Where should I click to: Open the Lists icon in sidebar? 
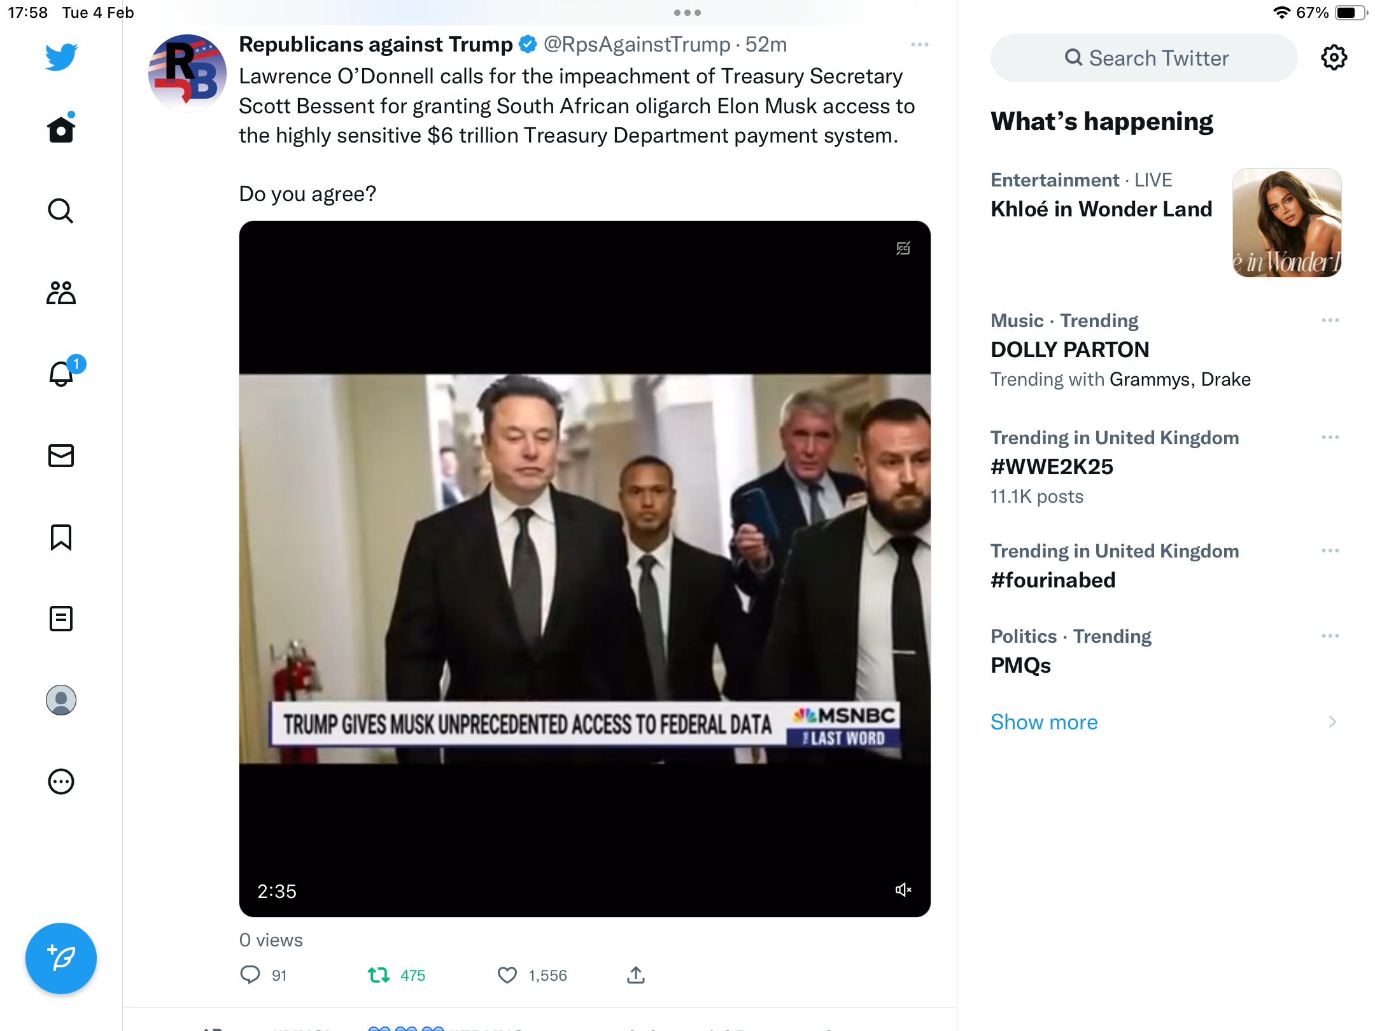click(61, 619)
